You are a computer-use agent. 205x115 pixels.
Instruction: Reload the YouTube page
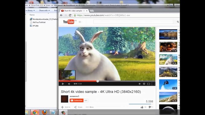point(70,15)
